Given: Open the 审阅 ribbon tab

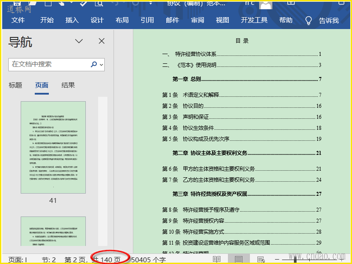Looking at the screenshot, I should pos(198,20).
